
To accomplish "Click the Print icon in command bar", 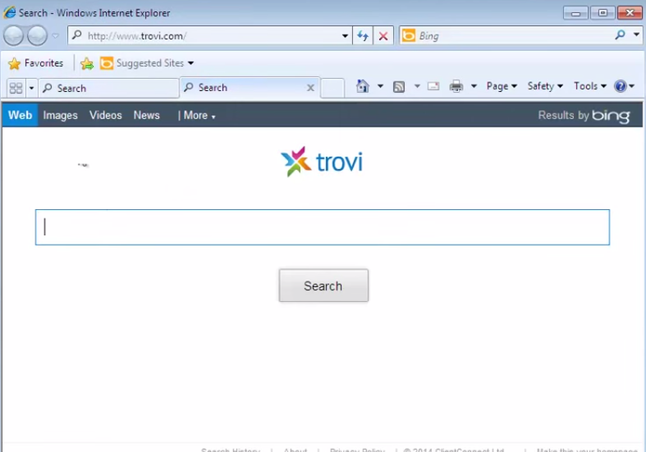I will (x=456, y=87).
